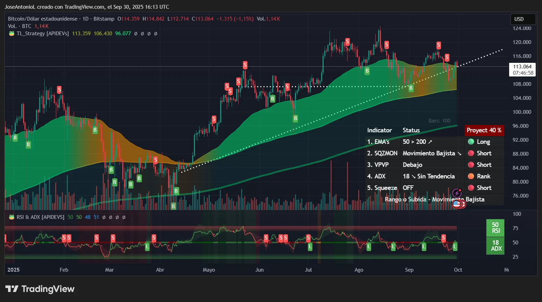Click the TradingView logo bottom left
The height and width of the screenshot is (302, 542).
tap(39, 289)
